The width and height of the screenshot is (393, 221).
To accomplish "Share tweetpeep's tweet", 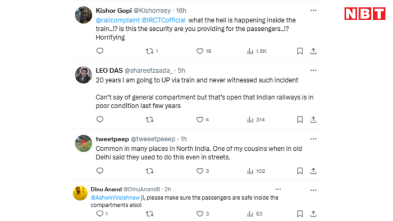I will click(313, 171).
